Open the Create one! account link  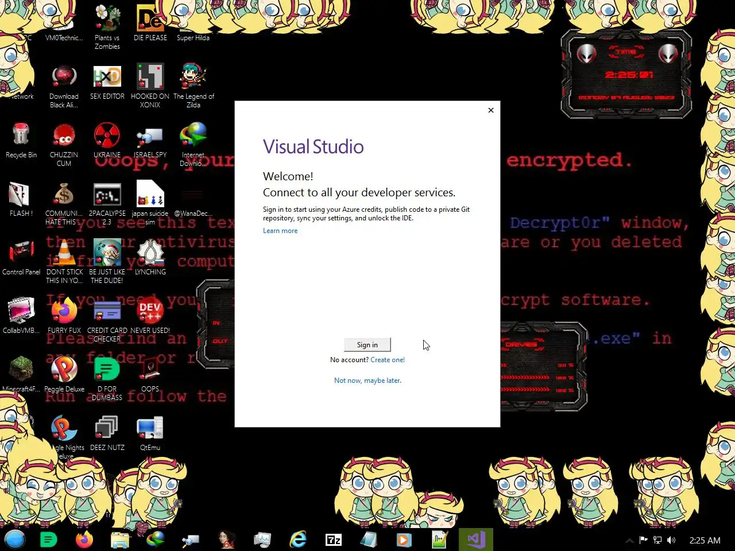(x=388, y=360)
